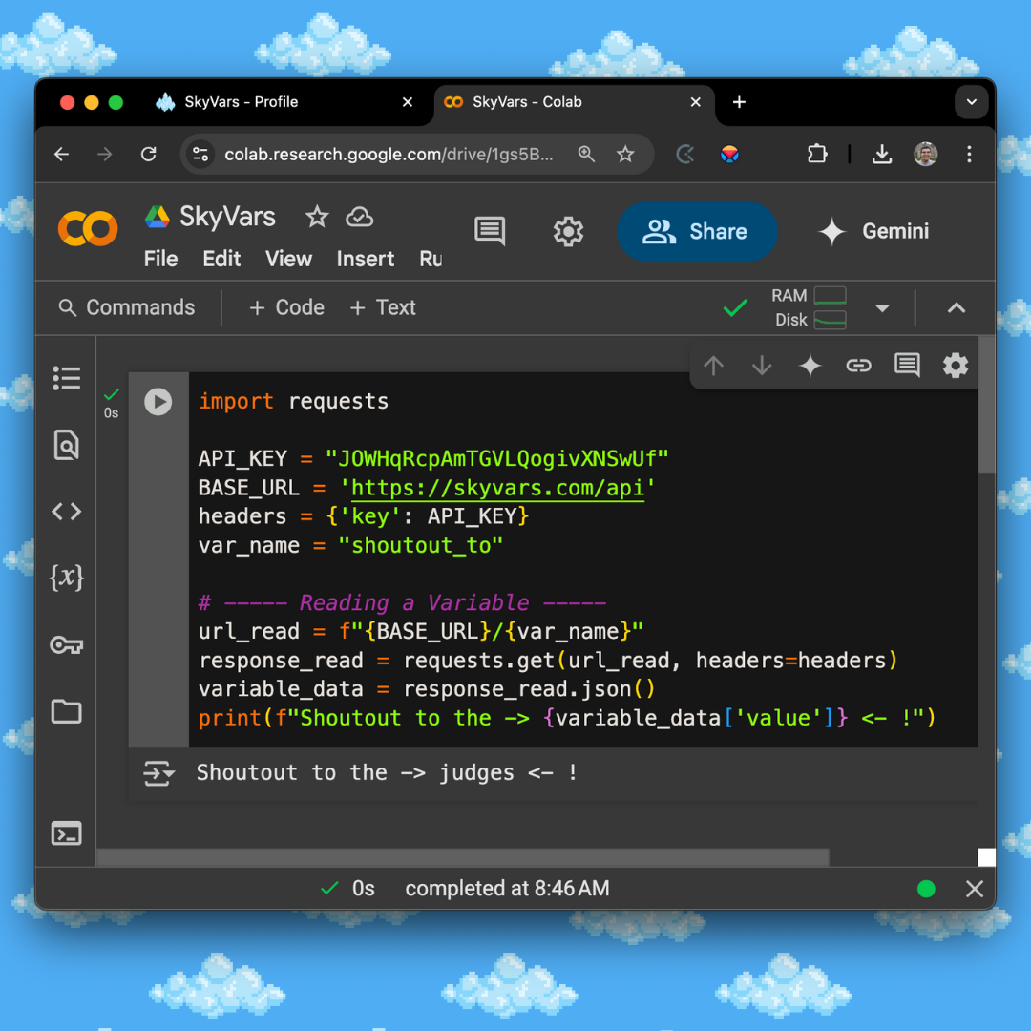The height and width of the screenshot is (1031, 1031).
Task: Open the File menu
Action: (x=161, y=259)
